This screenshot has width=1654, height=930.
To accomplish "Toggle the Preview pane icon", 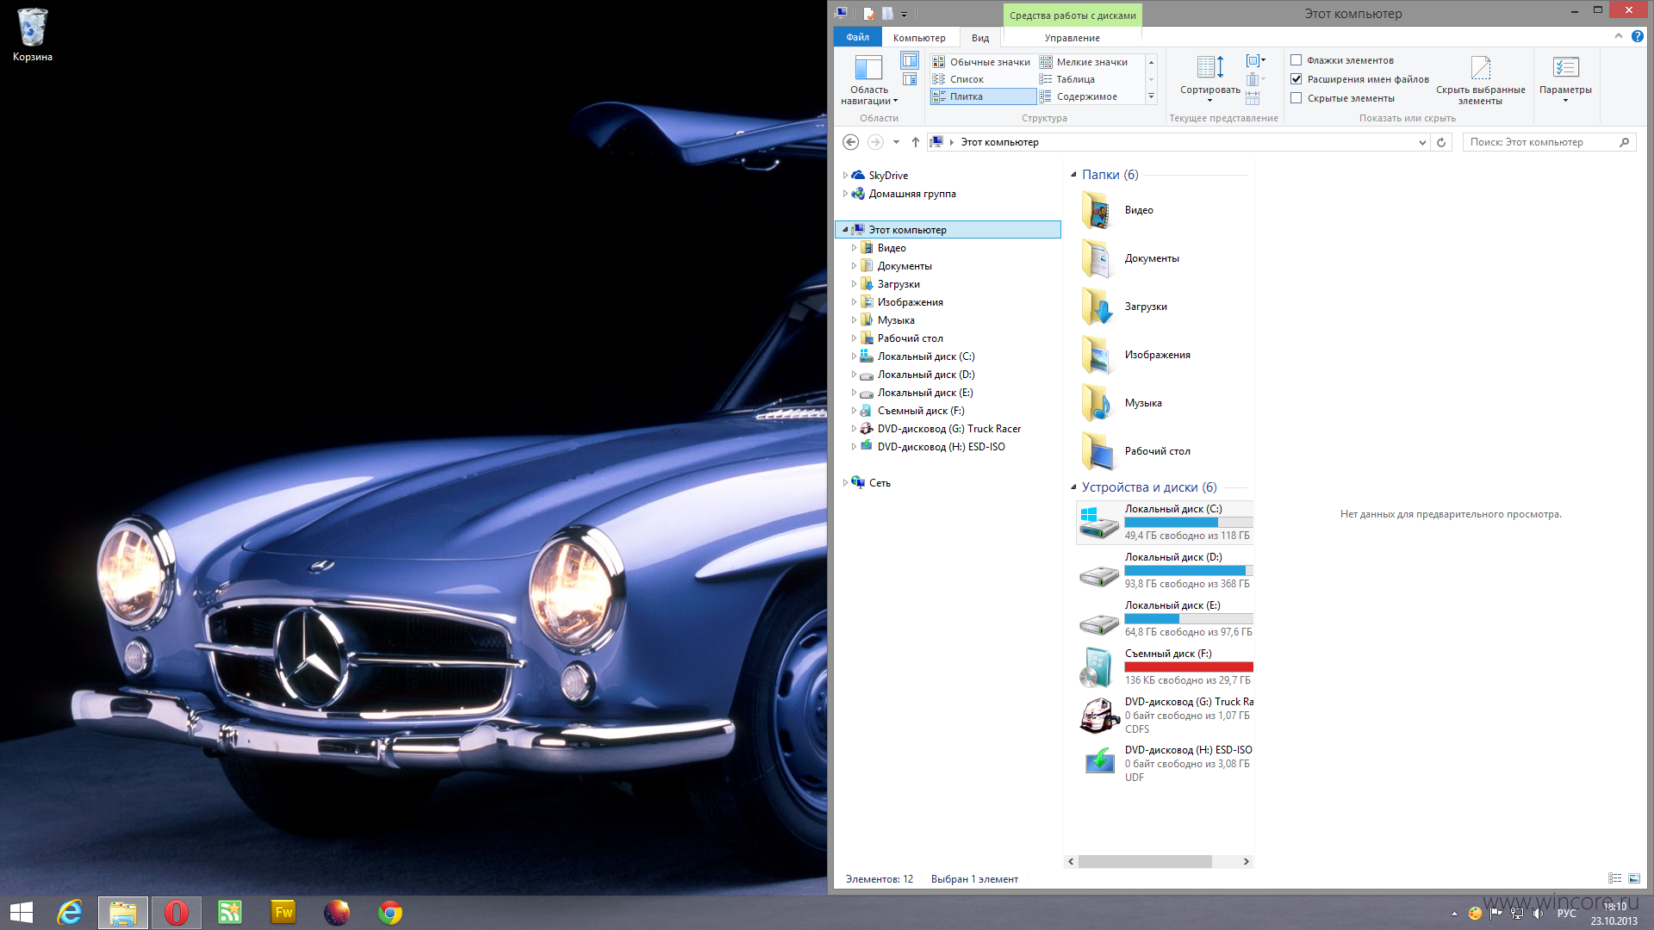I will (x=910, y=60).
